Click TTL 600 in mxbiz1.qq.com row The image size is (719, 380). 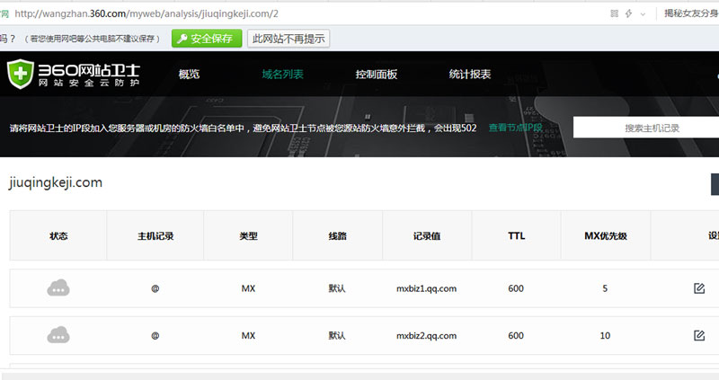(516, 288)
